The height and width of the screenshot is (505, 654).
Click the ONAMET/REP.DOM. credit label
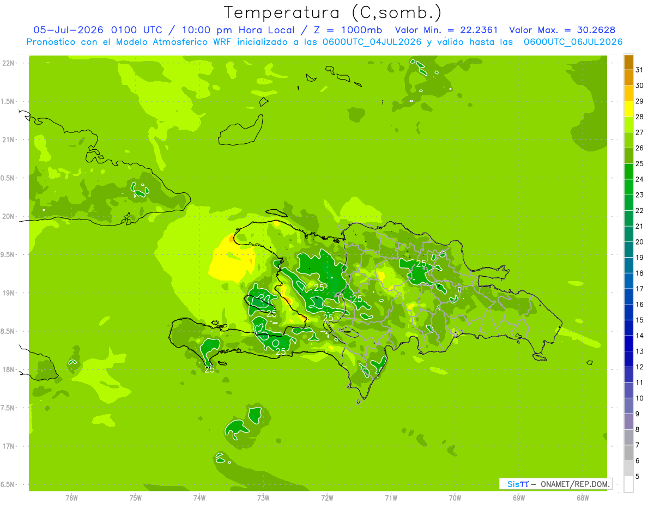point(575,484)
